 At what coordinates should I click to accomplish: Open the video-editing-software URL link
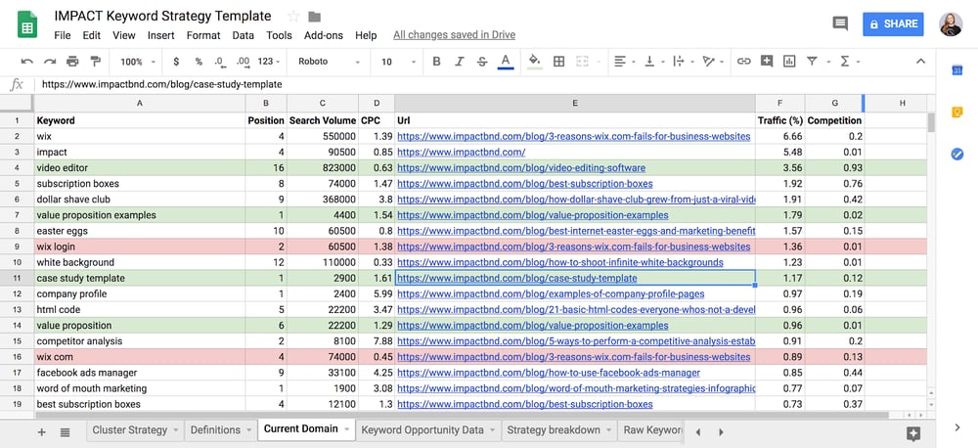point(521,168)
